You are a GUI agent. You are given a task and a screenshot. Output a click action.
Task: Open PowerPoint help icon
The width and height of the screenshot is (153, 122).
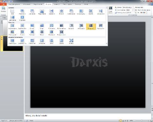coord(152,4)
